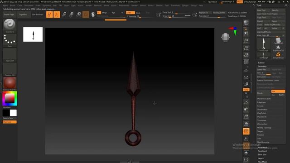290x163 pixels.
Task: Open the Zplugin menu
Action: pos(185,5)
